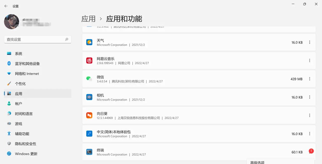Open 蓝牙和其他设备 settings category
Image resolution: width=322 pixels, height=164 pixels.
(x=38, y=64)
